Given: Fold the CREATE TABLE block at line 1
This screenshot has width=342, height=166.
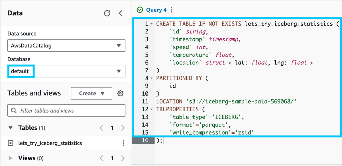Looking at the screenshot, I should coord(152,24).
